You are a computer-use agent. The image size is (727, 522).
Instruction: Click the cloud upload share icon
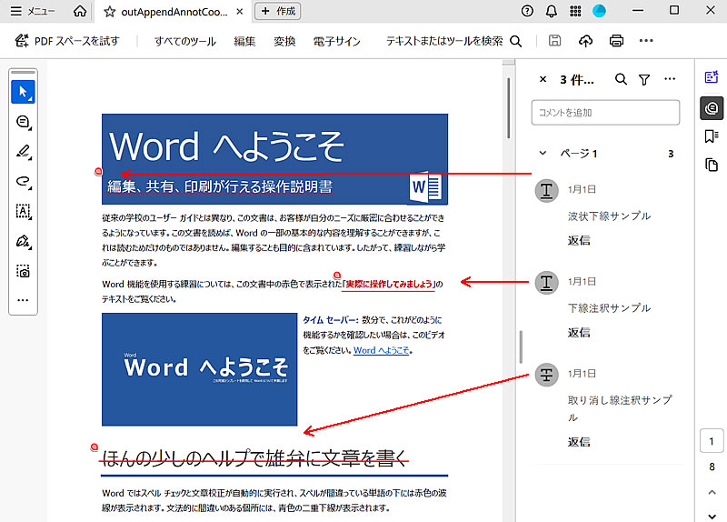[x=585, y=41]
